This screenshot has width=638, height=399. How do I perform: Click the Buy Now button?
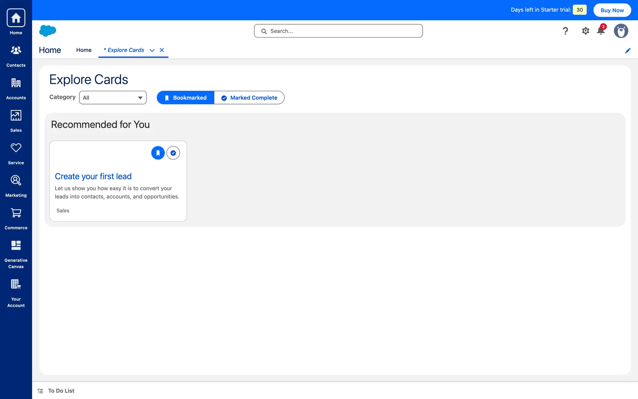(x=612, y=10)
